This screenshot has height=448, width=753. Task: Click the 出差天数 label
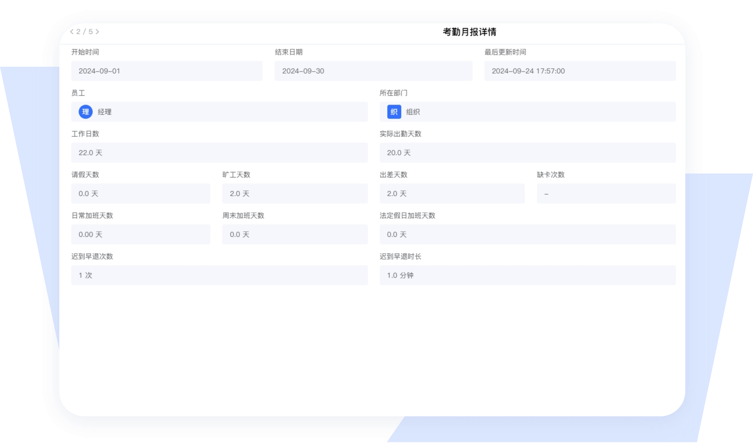[x=393, y=174]
